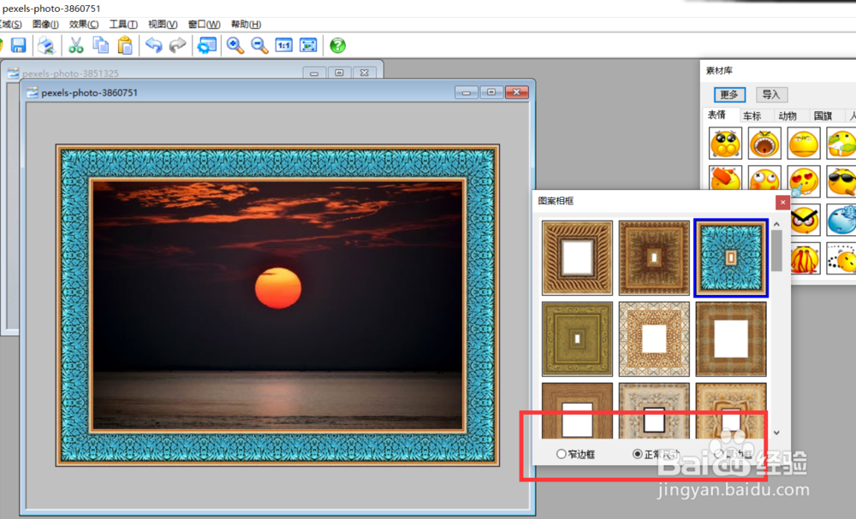Choose the olive gold frame thumbnail
The image size is (856, 519).
click(x=577, y=339)
